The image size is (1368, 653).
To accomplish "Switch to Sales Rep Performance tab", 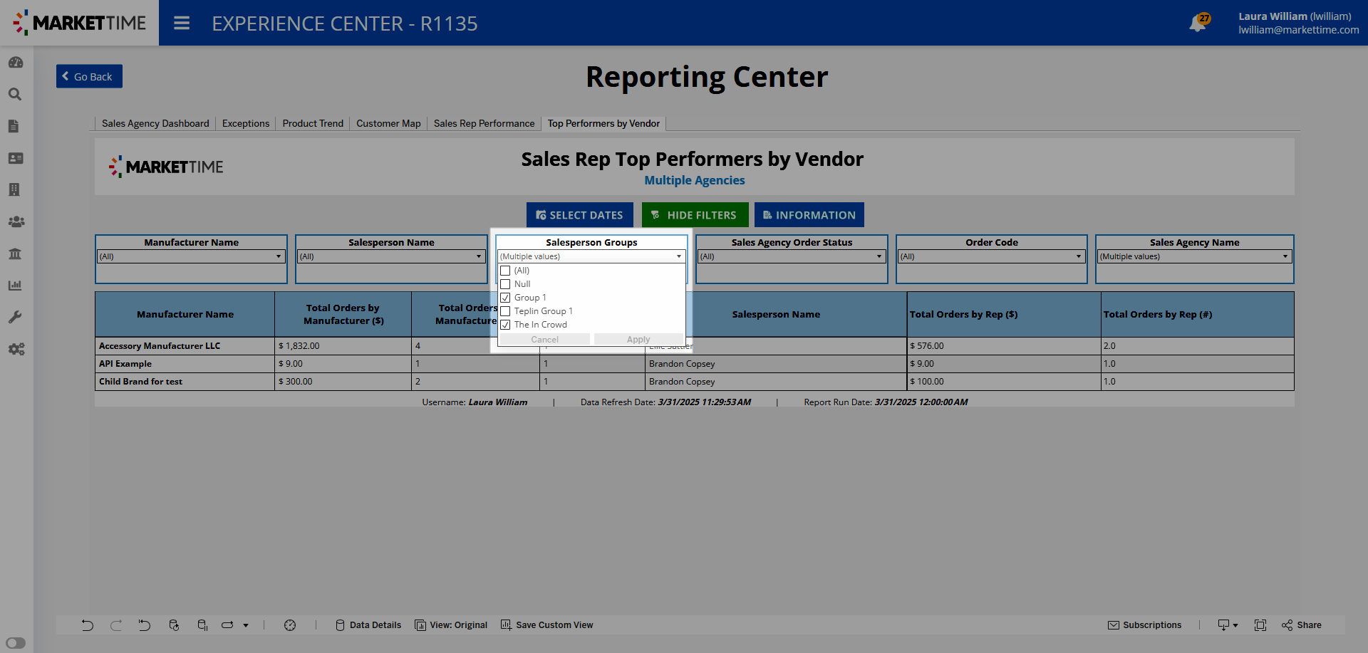I will [x=484, y=123].
